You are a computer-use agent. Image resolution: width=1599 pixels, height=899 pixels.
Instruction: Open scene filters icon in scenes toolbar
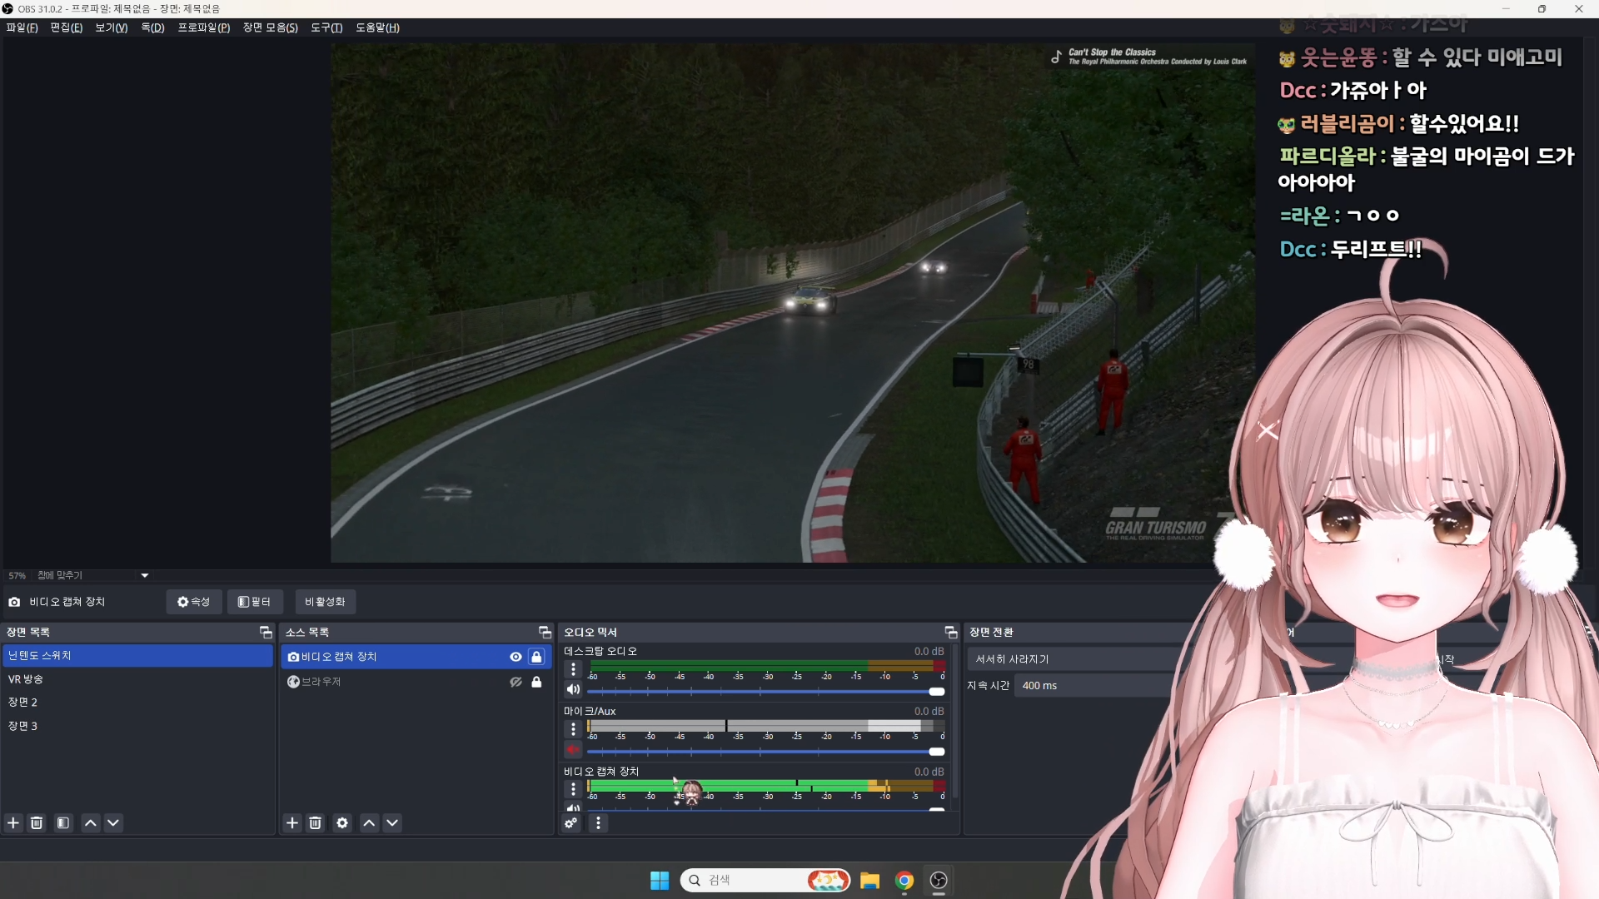(x=63, y=822)
